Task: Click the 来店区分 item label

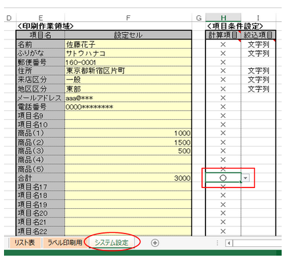Action: pyautogui.click(x=41, y=80)
